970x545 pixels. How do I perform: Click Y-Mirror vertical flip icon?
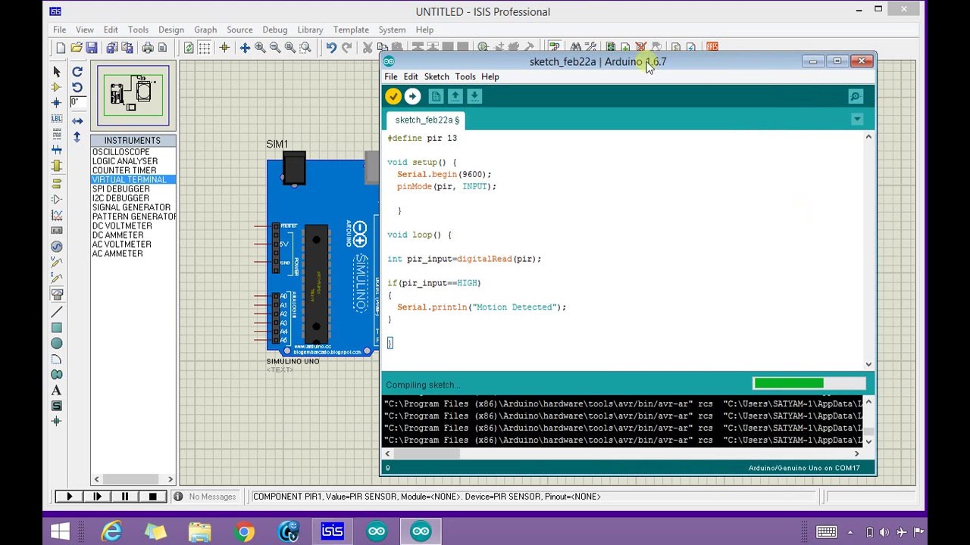77,137
